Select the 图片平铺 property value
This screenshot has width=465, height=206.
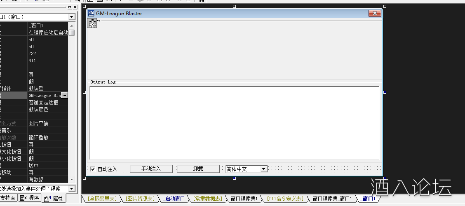point(48,123)
